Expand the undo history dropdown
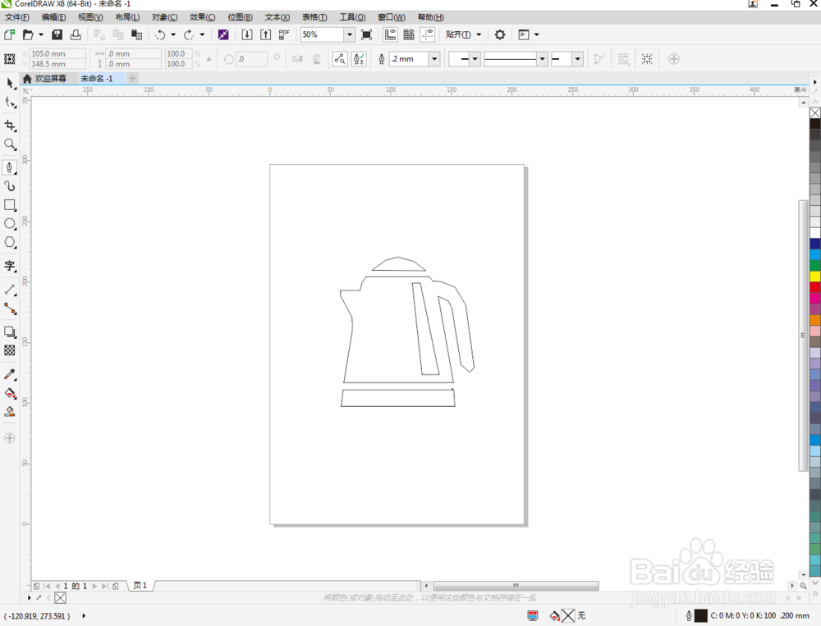Viewport: 821px width, 626px height. pos(173,34)
